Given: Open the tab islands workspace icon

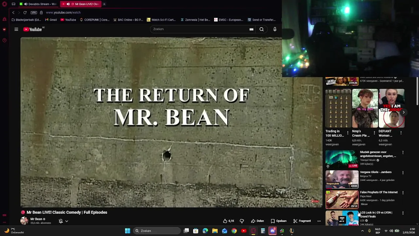Looking at the screenshot, I should click(x=13, y=4).
